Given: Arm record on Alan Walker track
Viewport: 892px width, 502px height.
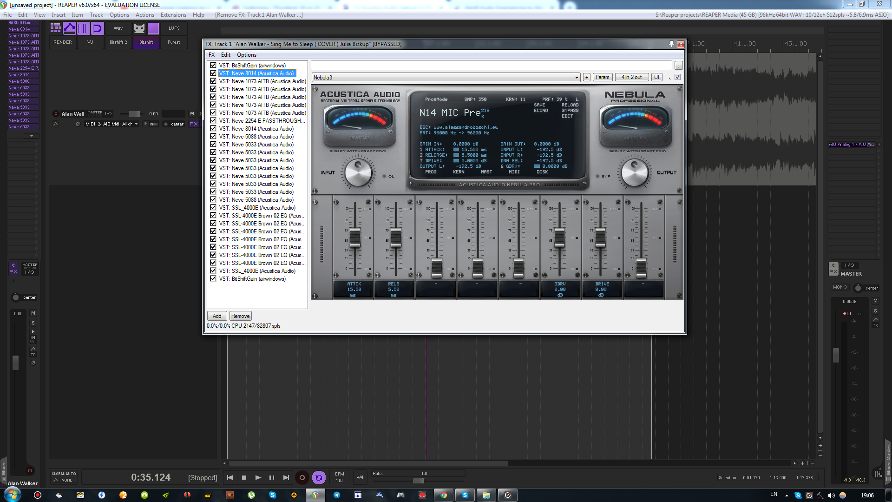Looking at the screenshot, I should [x=56, y=114].
